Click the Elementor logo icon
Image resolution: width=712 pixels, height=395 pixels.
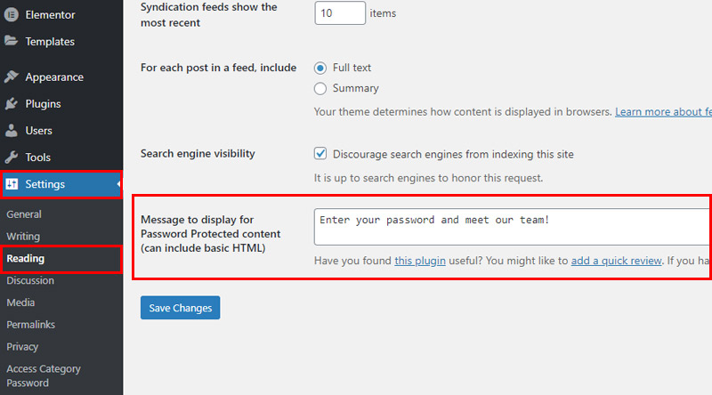12,14
